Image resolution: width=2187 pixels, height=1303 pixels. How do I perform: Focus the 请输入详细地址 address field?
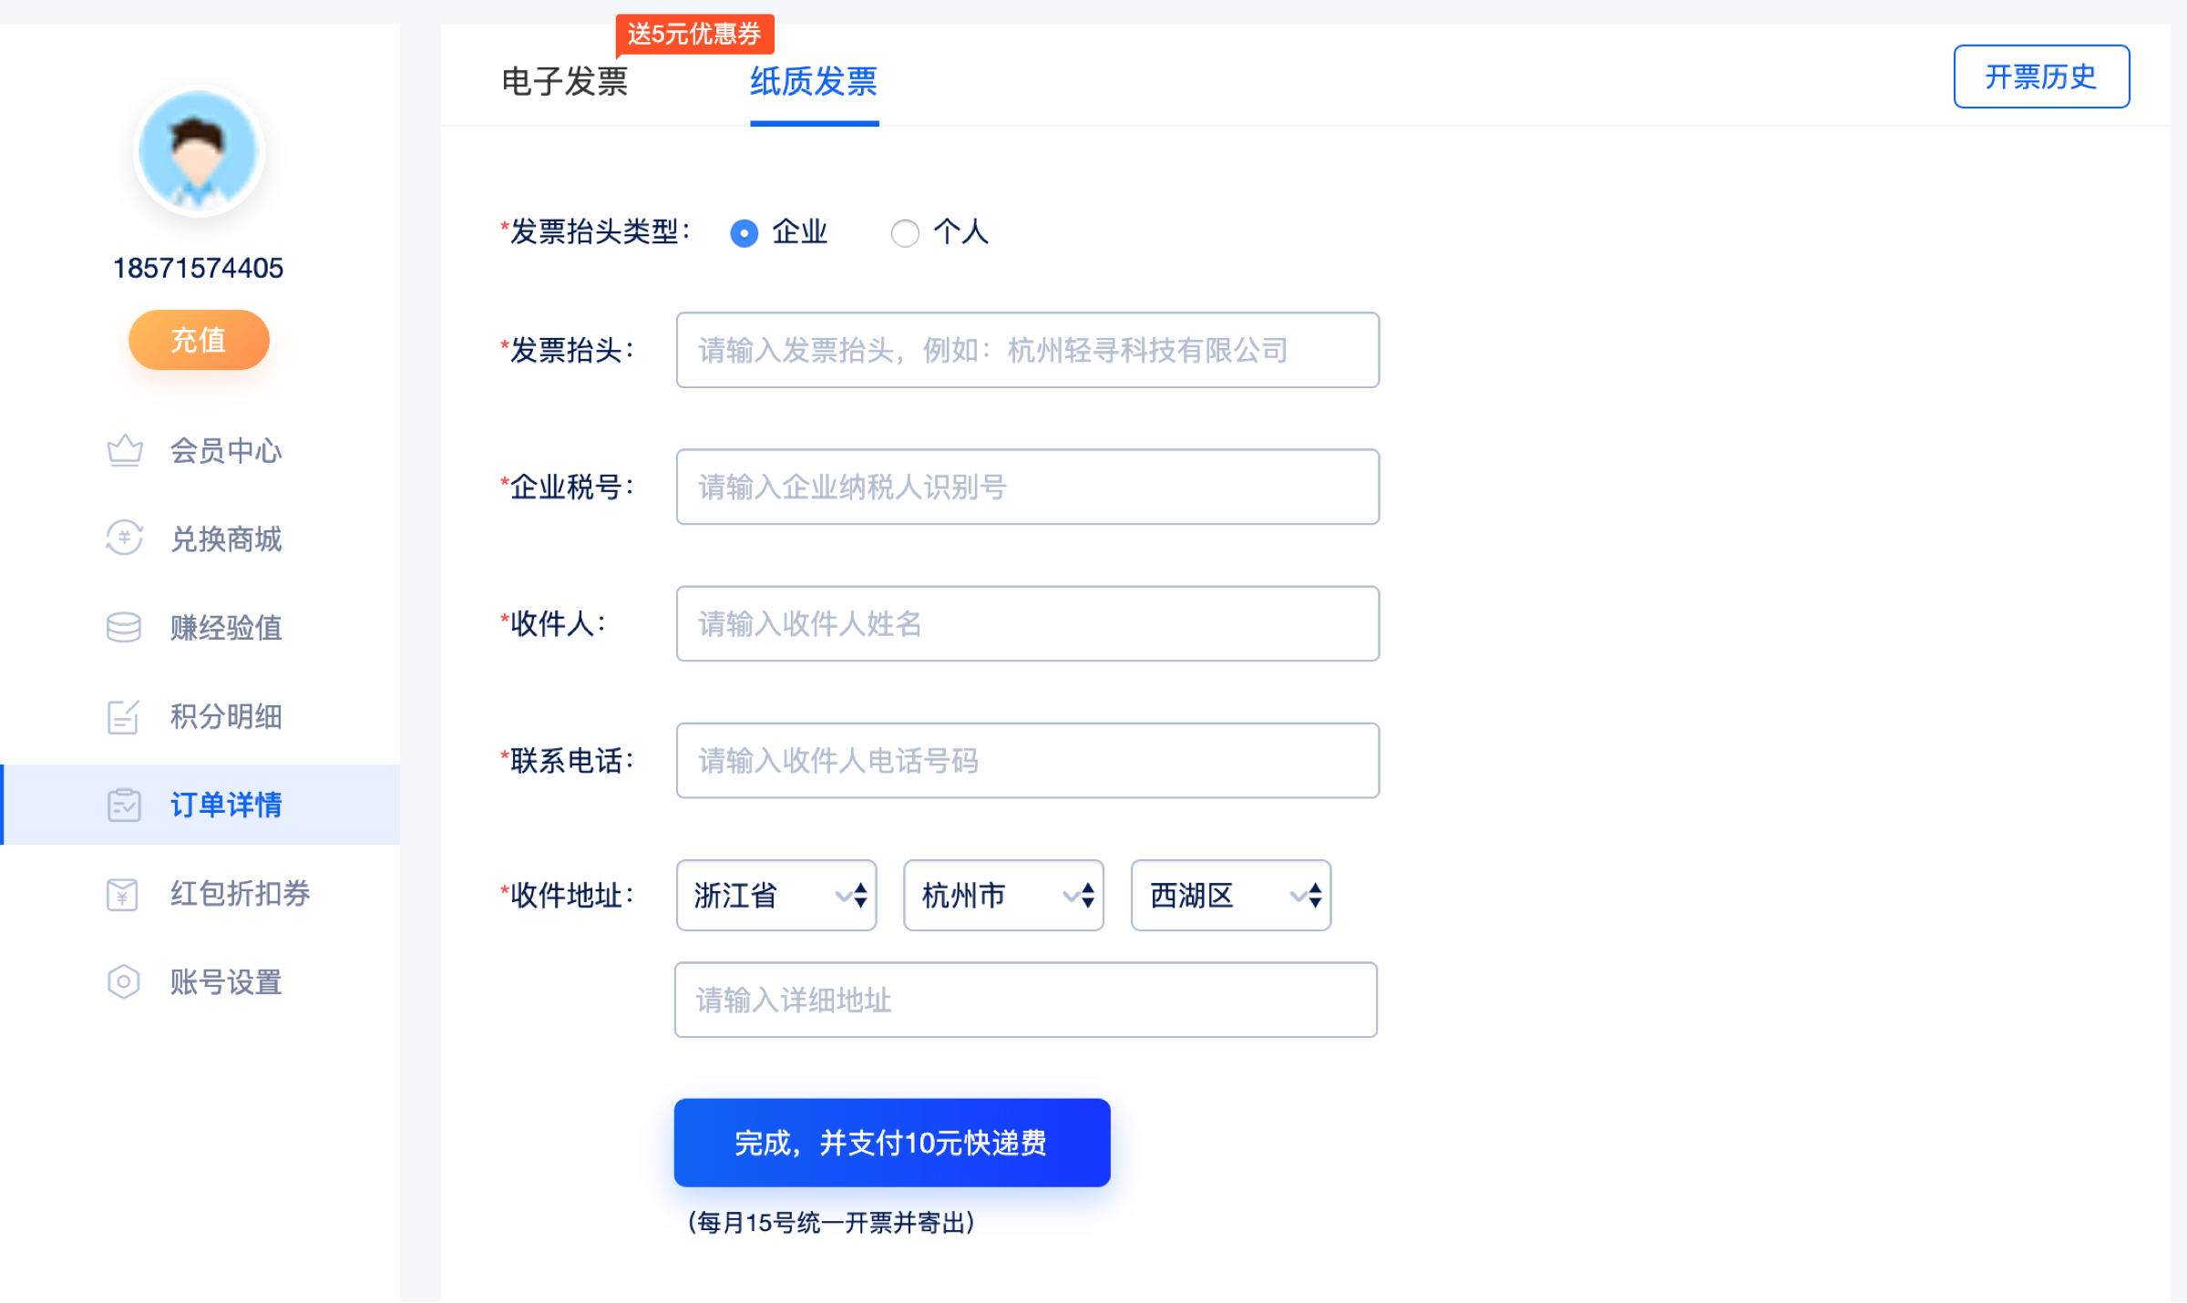(1026, 1000)
